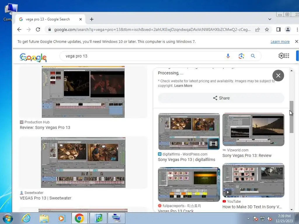Go back using Chrome's back arrow

point(19,29)
